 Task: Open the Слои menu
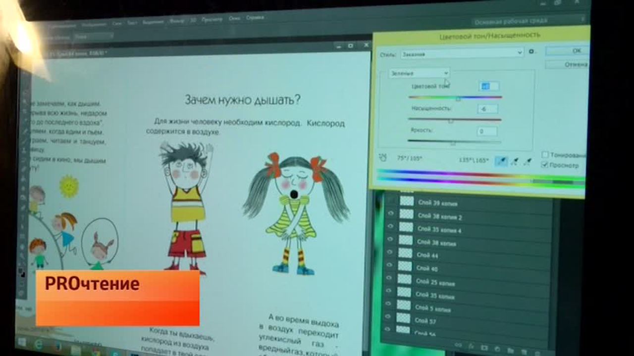[117, 23]
